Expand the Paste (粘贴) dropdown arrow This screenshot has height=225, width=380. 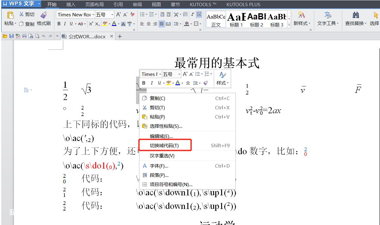16,24
